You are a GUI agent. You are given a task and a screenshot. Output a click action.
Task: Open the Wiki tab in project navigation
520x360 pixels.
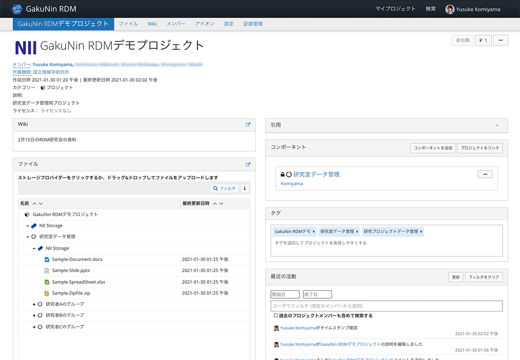click(x=152, y=24)
